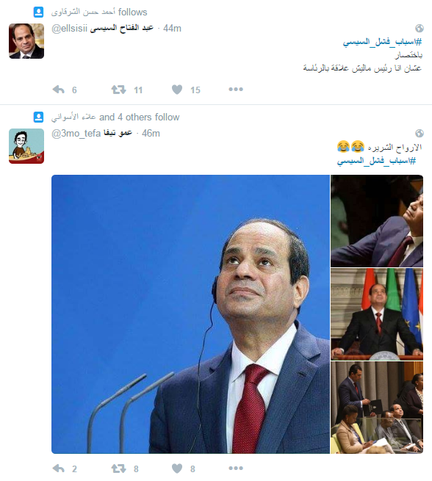Open hashtag link in the second tweet
432x481 pixels.
tap(376, 161)
